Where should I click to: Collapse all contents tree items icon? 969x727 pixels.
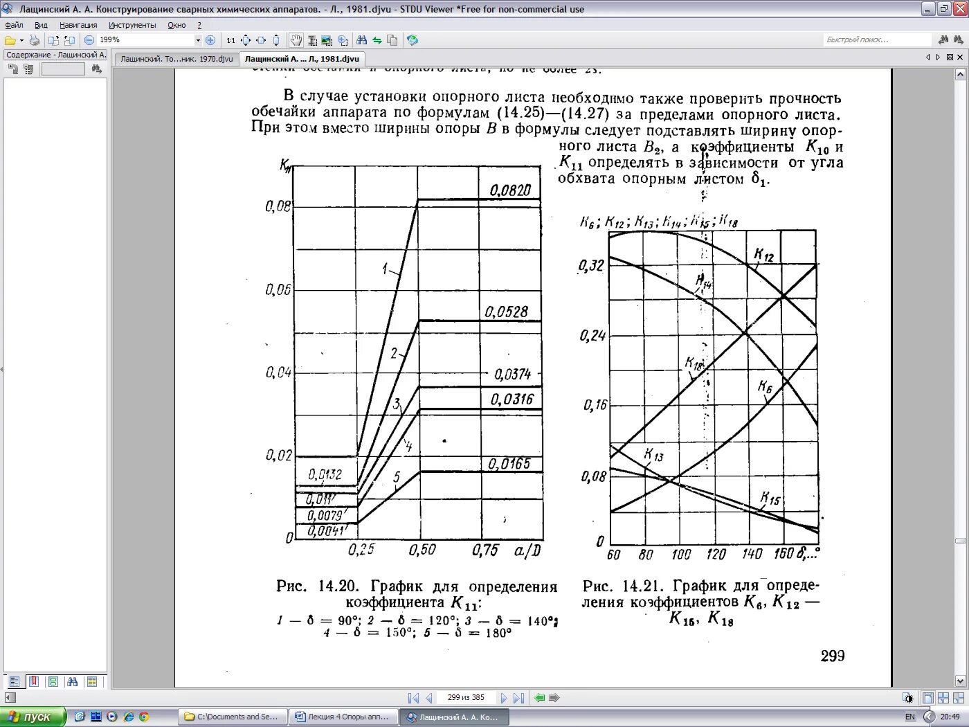point(28,69)
